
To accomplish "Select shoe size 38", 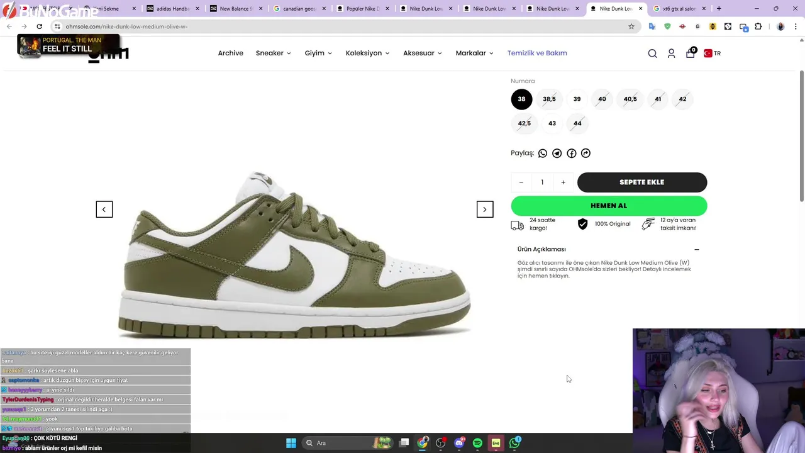I will pos(521,99).
